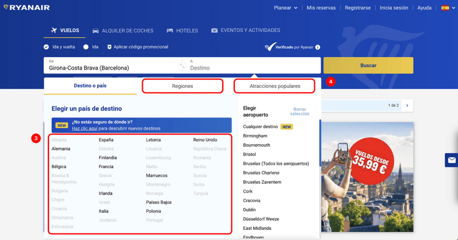Expand the Planear dropdown menu
Screen dimensions: 458x240
286,8
